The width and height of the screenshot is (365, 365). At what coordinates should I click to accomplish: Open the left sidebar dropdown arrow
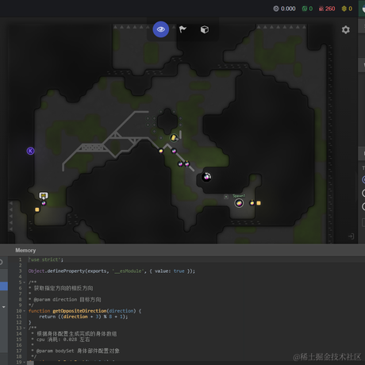(x=4, y=307)
